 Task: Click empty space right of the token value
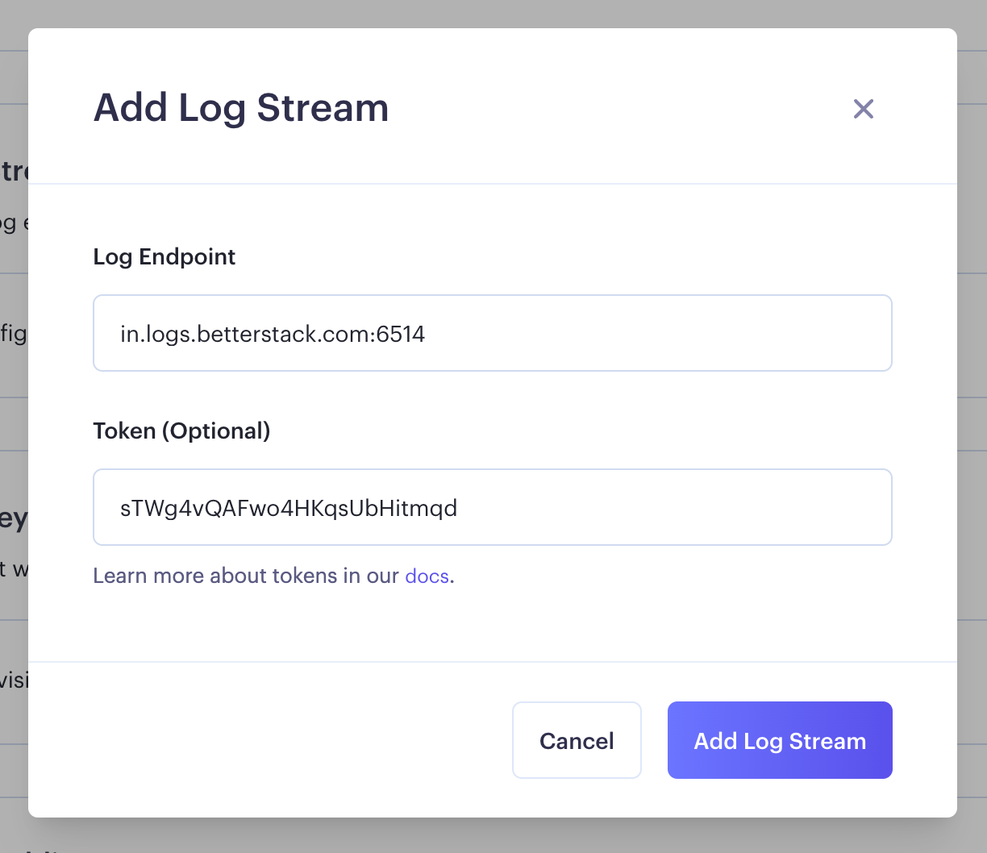point(673,507)
